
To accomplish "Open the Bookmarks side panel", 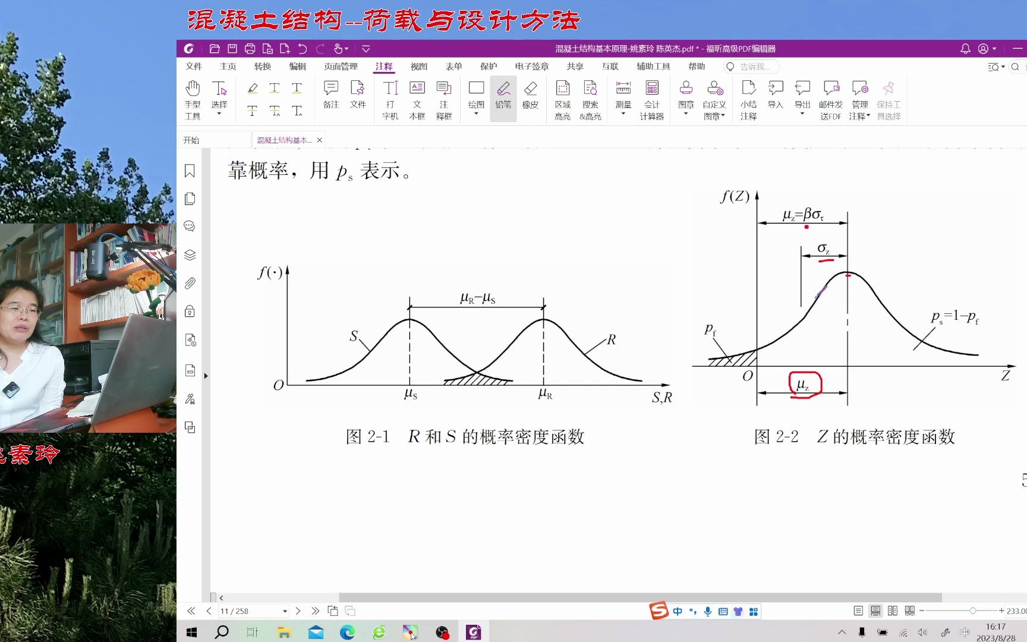I will [190, 171].
